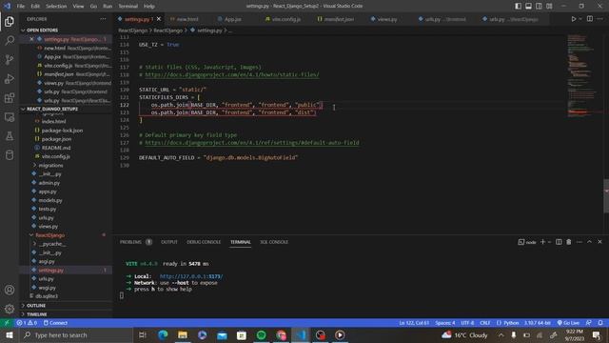Open the Accounts menu icon

pyautogui.click(x=10, y=290)
